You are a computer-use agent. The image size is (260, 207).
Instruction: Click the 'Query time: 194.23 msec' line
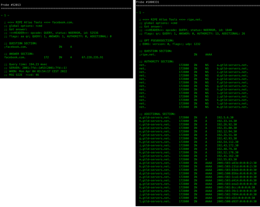(x=26, y=64)
